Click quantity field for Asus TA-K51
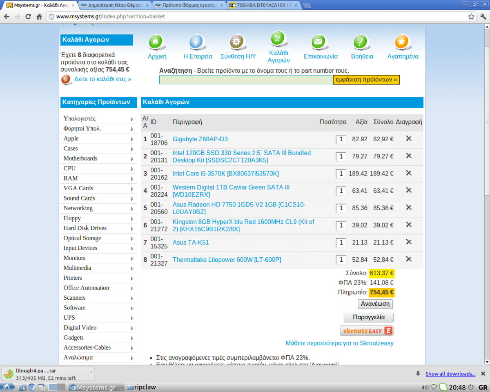Screen dimensions: 490x392 click(341, 243)
